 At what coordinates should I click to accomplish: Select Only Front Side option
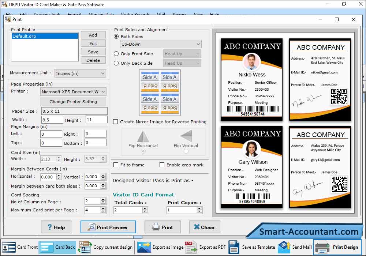[x=116, y=54]
